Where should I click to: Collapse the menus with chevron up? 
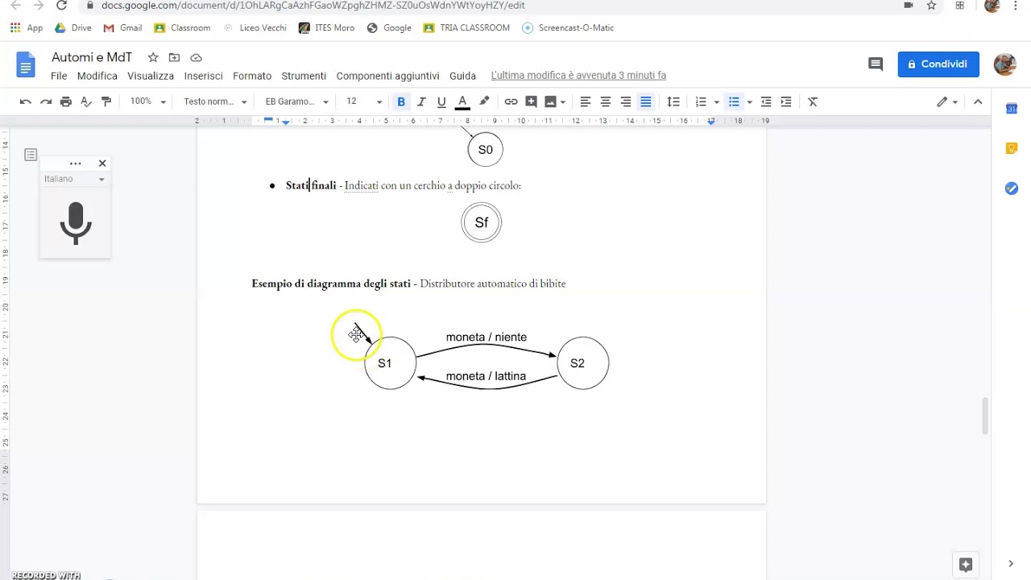[x=978, y=101]
